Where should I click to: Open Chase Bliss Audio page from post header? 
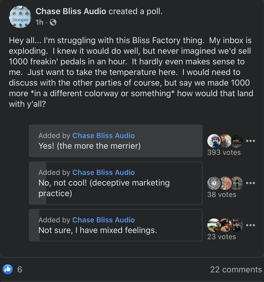71,11
